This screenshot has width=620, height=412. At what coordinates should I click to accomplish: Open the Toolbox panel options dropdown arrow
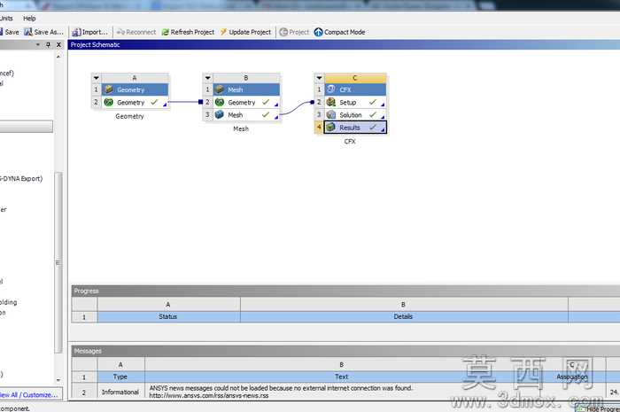[x=38, y=44]
